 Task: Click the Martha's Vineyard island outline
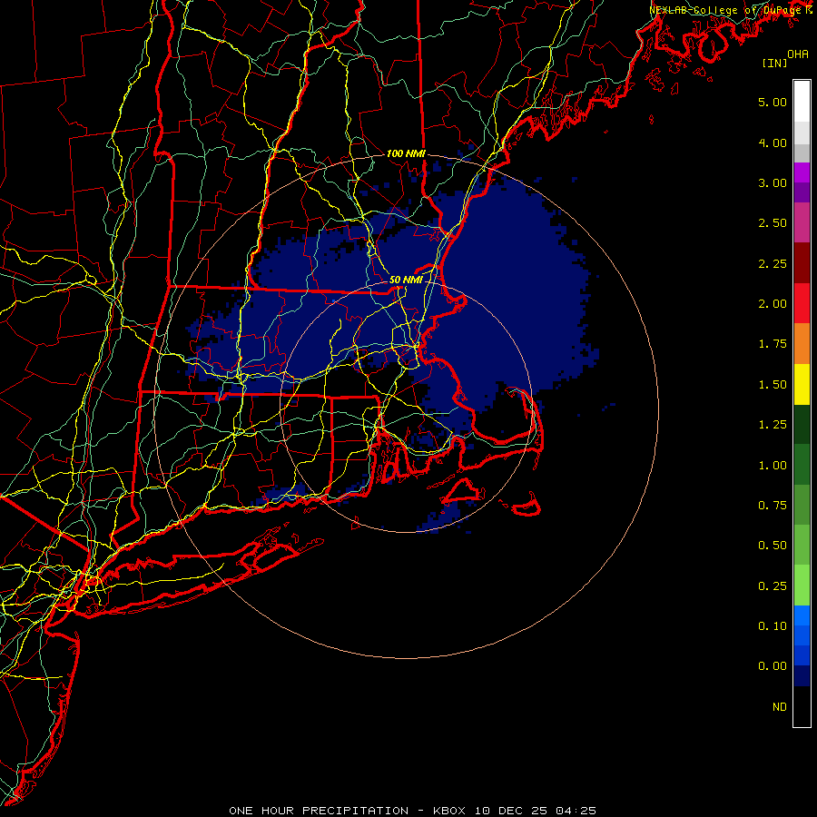tap(463, 492)
